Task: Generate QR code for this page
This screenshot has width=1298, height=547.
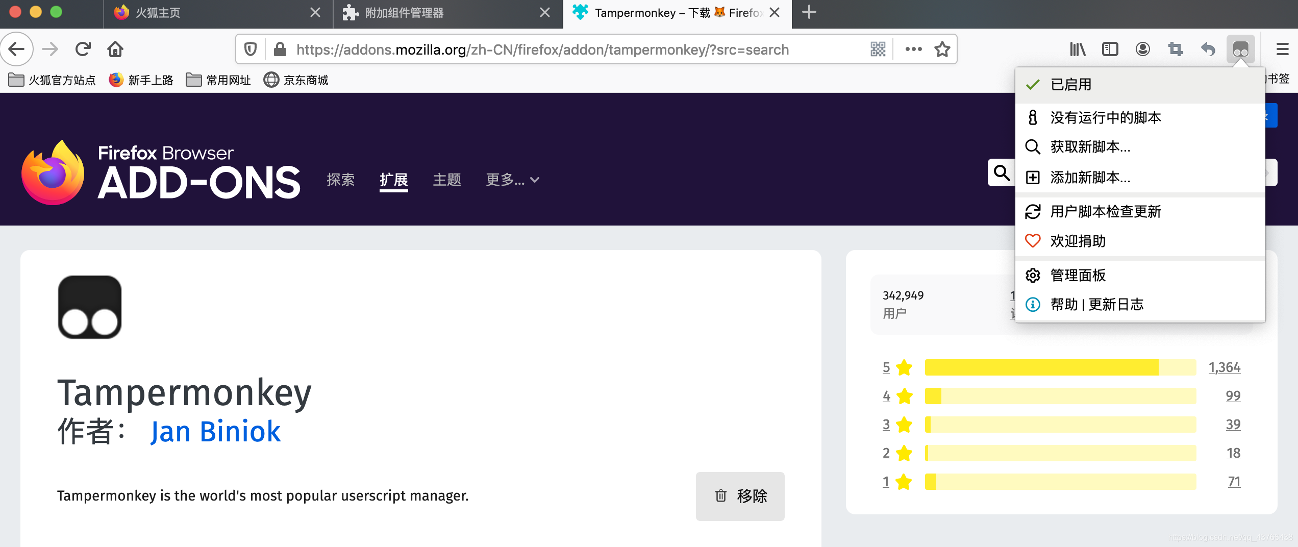Action: (878, 49)
